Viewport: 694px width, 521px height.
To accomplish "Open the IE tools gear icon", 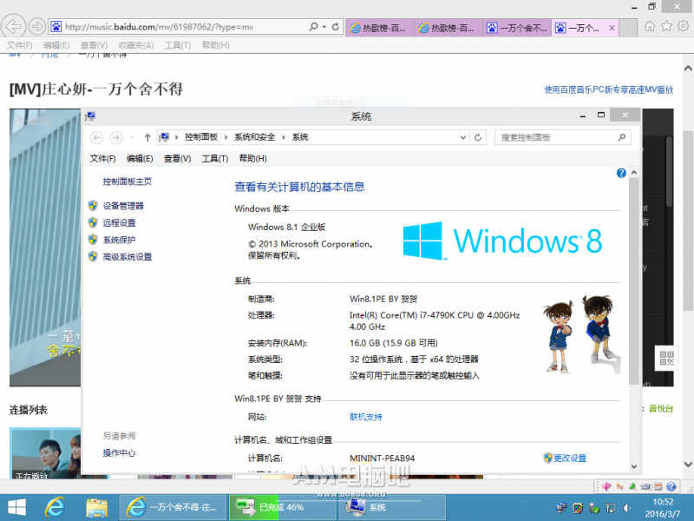I will (x=683, y=27).
